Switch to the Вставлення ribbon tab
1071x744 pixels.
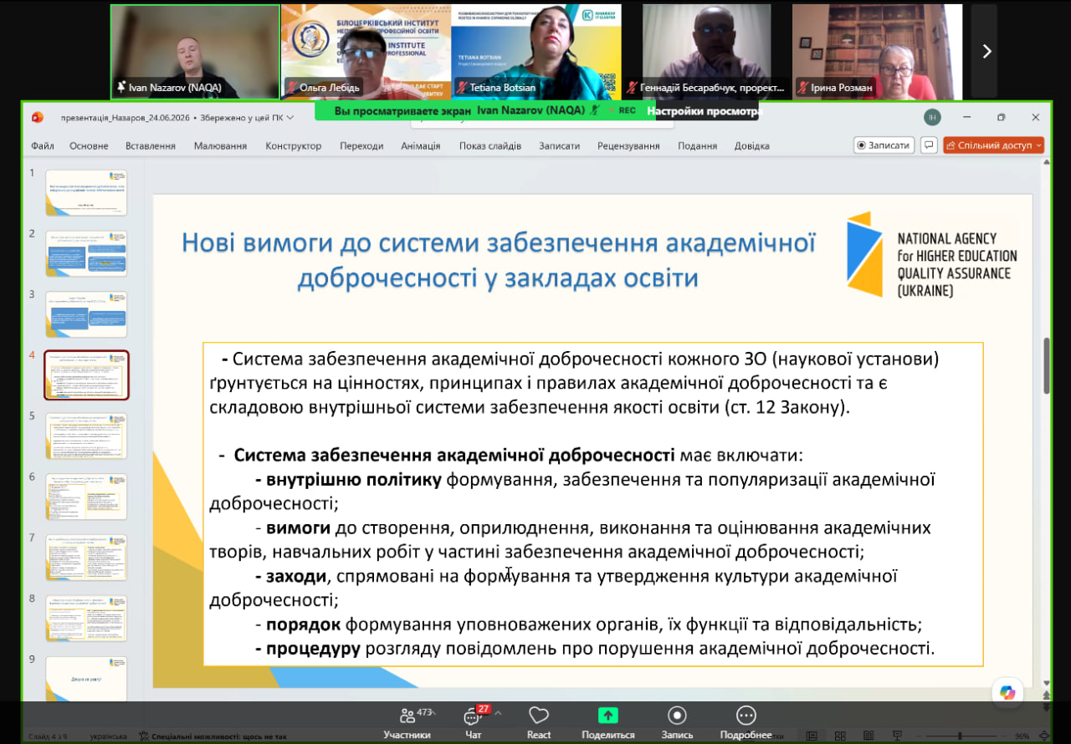(151, 145)
